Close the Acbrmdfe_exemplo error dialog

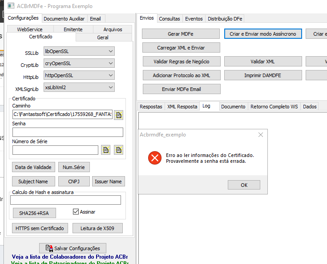[260, 135]
